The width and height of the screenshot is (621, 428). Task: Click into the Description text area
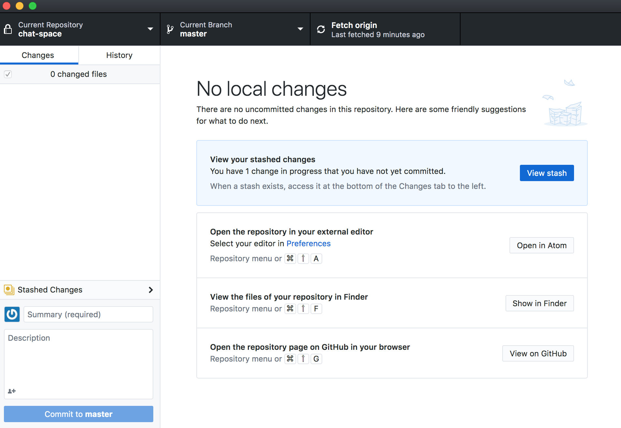(x=78, y=358)
